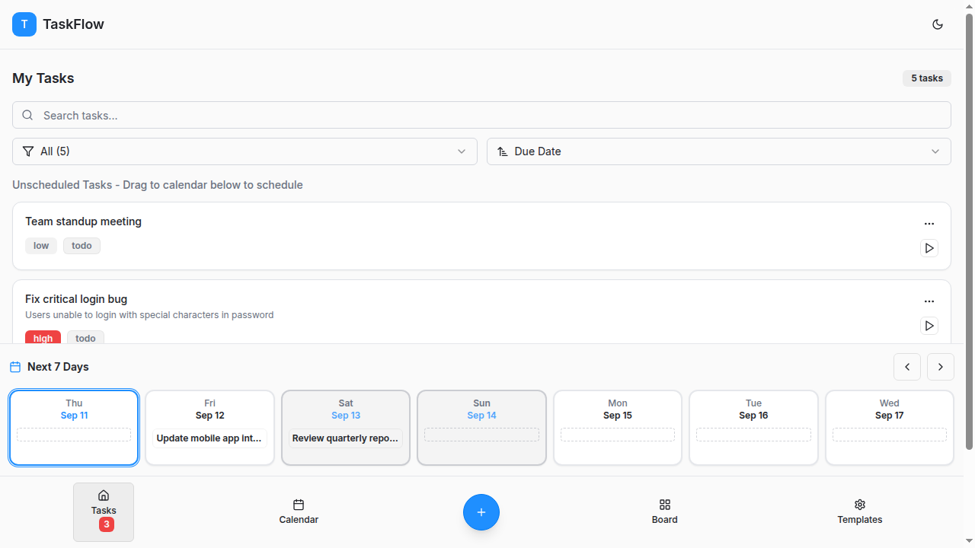The width and height of the screenshot is (975, 548).
Task: Go to next week in calendar strip
Action: [x=941, y=367]
